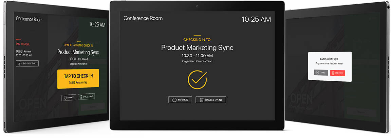Click trash icon of Cancel Event on center tablet
The height and width of the screenshot is (138, 391).
[x=202, y=100]
